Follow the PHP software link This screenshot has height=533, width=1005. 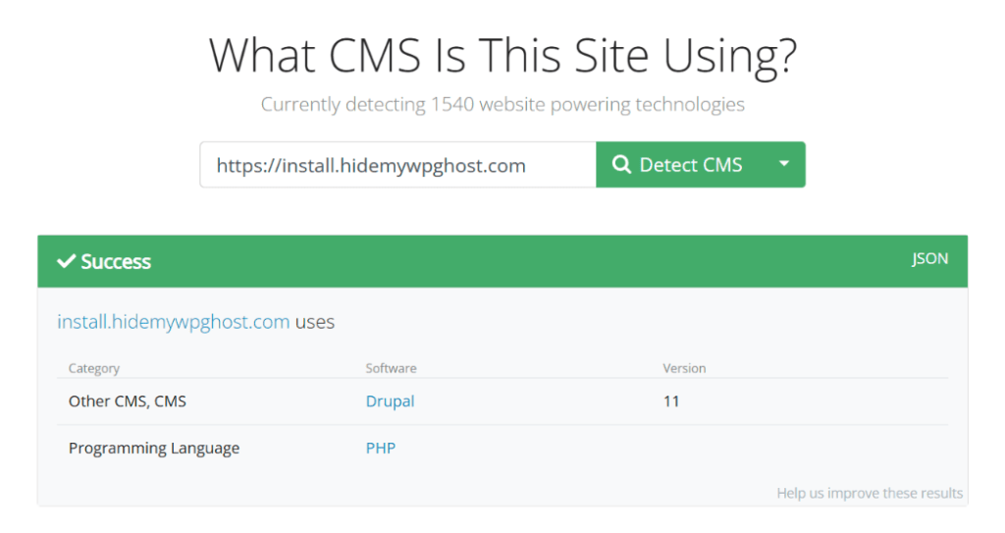(x=381, y=449)
